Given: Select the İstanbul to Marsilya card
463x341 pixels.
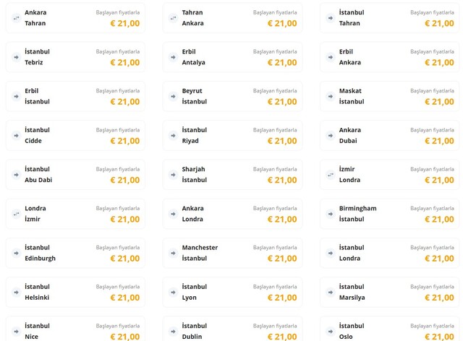Looking at the screenshot, I should tap(389, 292).
